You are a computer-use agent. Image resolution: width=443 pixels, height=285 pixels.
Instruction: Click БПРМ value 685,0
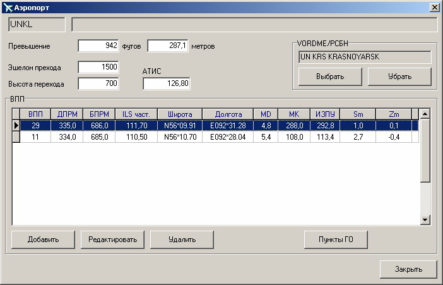(99, 137)
